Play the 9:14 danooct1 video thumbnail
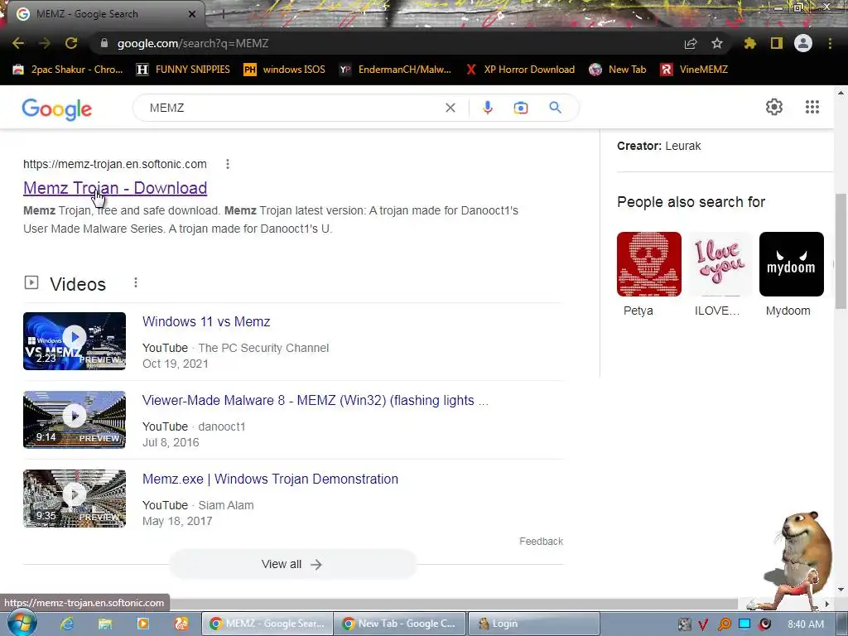Image resolution: width=848 pixels, height=636 pixels. click(x=75, y=420)
